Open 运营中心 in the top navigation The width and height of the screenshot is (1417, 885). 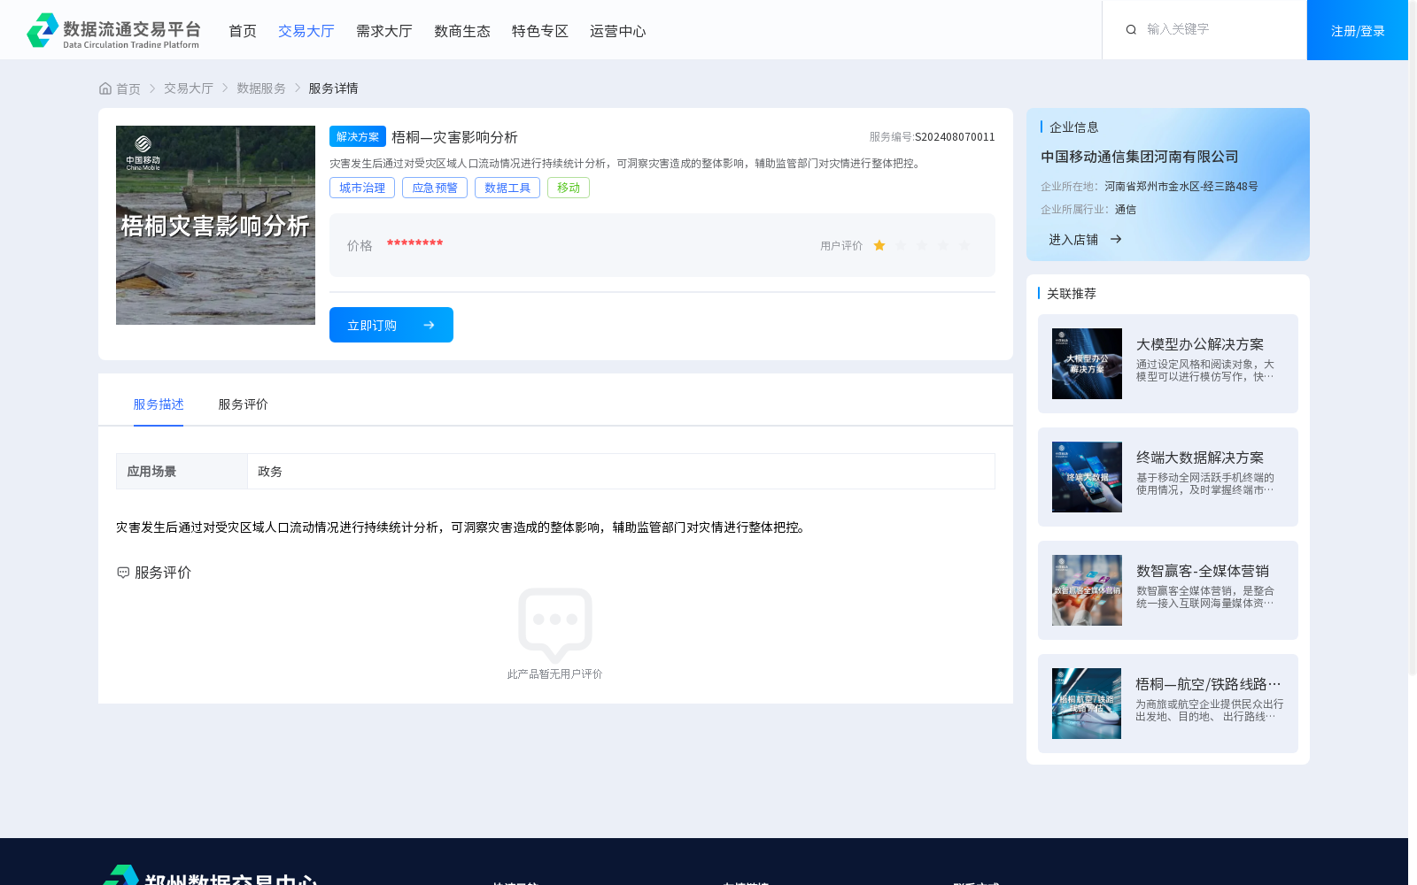(x=618, y=31)
